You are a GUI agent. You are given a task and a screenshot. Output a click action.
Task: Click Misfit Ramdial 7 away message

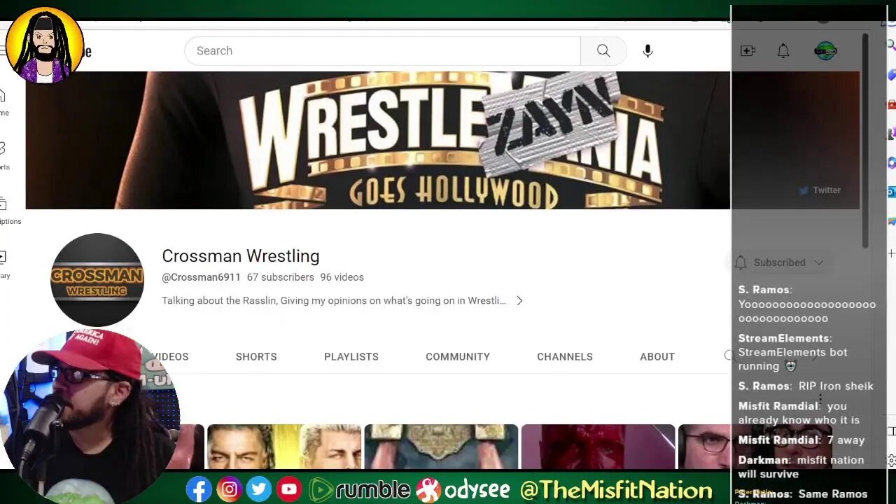pyautogui.click(x=801, y=440)
